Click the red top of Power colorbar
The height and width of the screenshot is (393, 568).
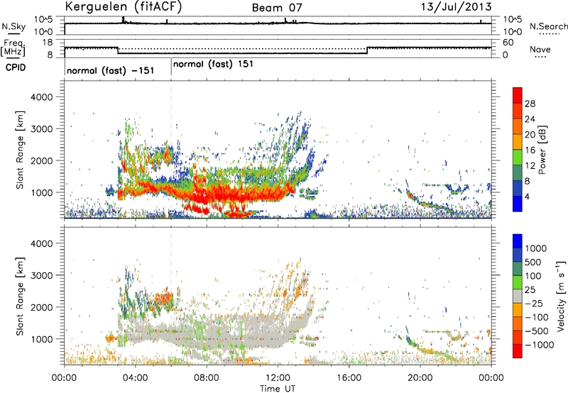[x=518, y=95]
